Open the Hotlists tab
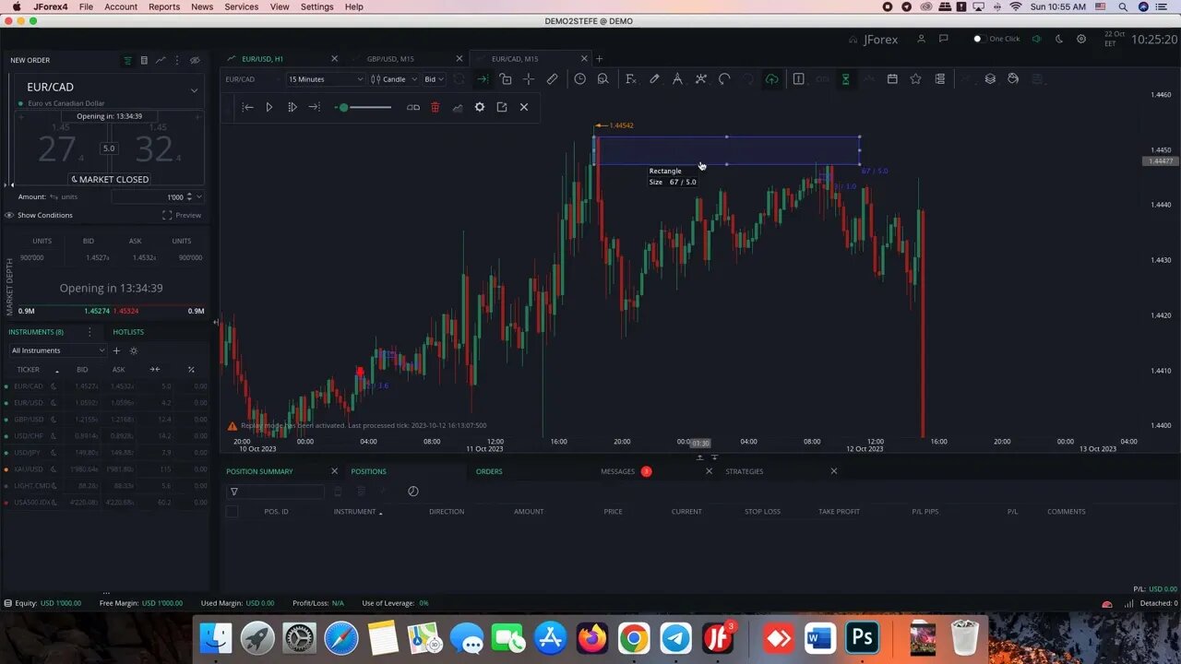This screenshot has width=1181, height=664. point(128,331)
